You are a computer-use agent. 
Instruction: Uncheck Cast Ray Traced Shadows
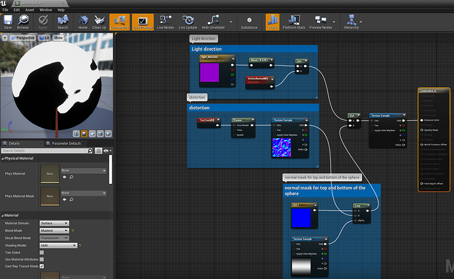(41, 267)
